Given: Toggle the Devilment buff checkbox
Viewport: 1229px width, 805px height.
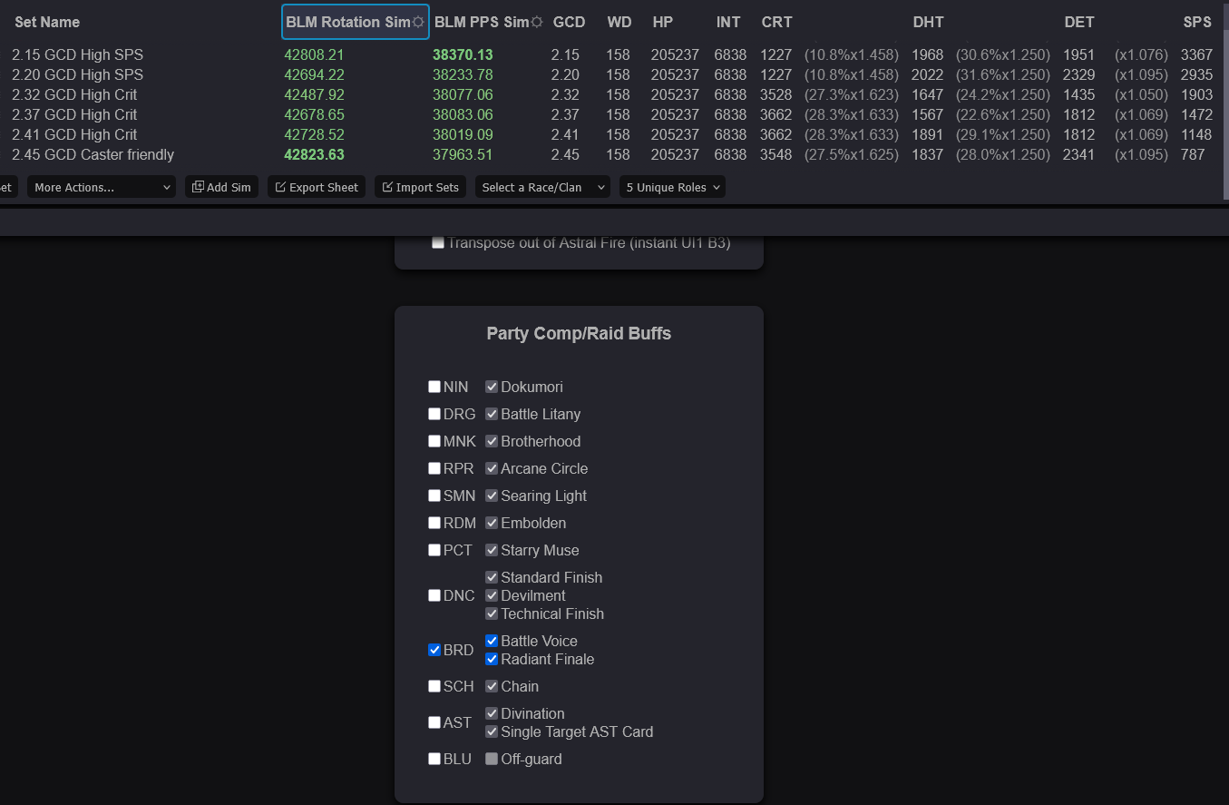Looking at the screenshot, I should (492, 595).
